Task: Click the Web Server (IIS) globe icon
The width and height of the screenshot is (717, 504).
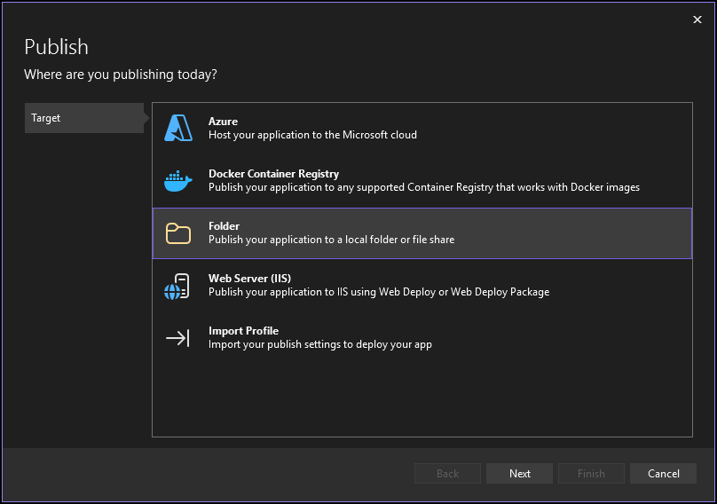Action: [178, 286]
